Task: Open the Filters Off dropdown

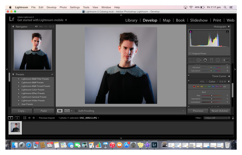Action: pos(217,118)
